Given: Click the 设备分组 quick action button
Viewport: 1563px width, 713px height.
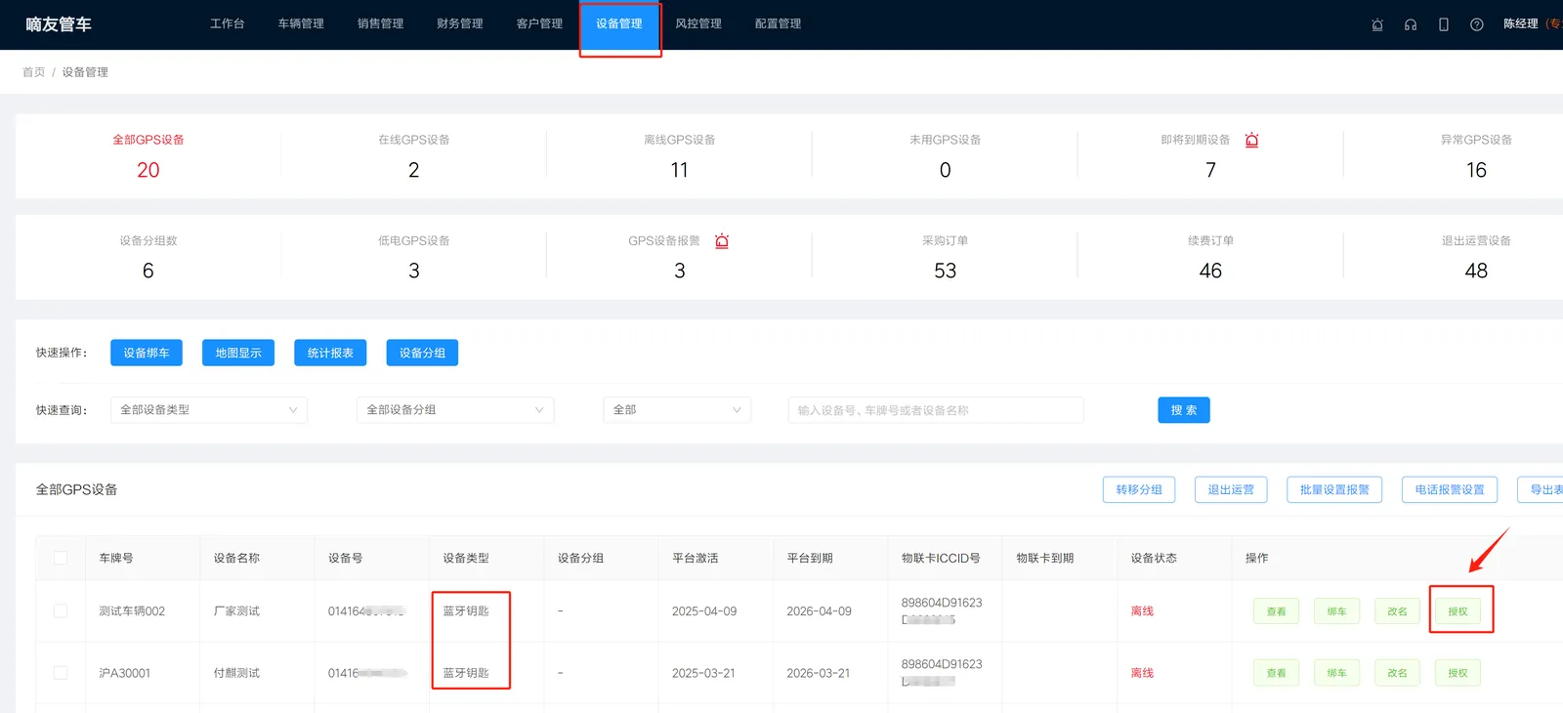Looking at the screenshot, I should [422, 353].
